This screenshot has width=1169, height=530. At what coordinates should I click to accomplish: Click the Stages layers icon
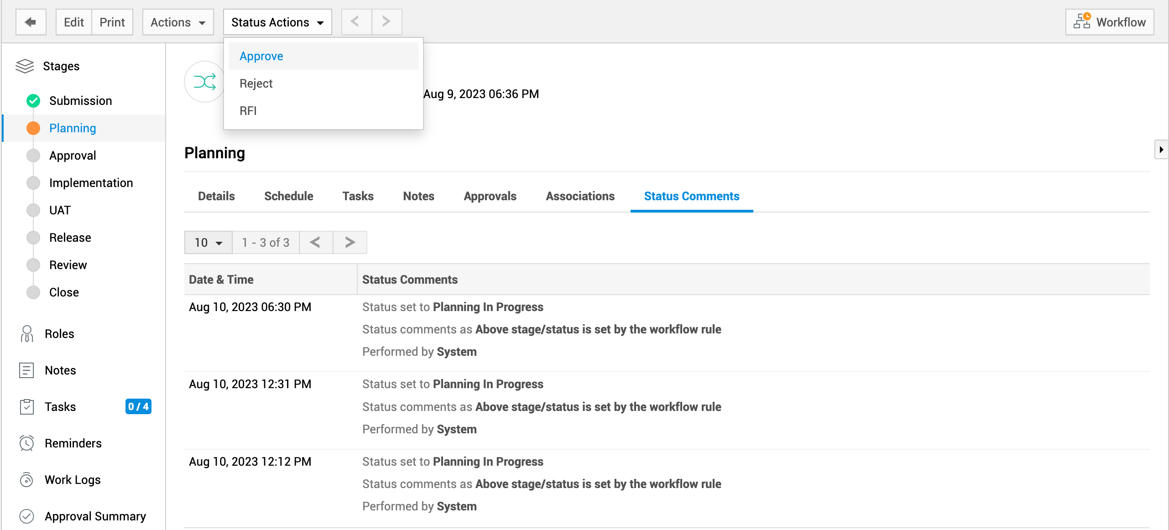pos(25,66)
